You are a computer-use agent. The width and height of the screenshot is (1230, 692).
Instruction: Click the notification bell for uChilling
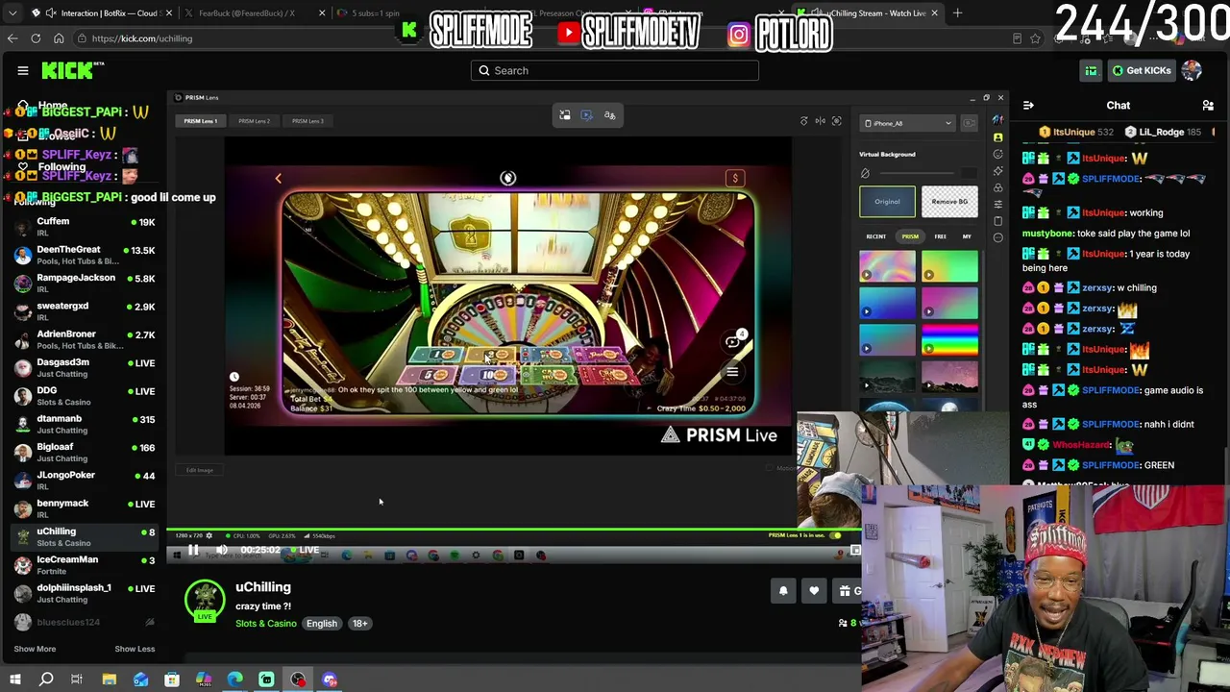click(783, 591)
